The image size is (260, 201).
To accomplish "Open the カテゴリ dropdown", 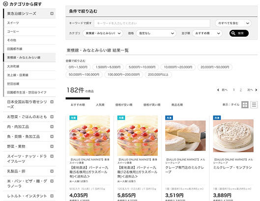I will click(103, 33).
